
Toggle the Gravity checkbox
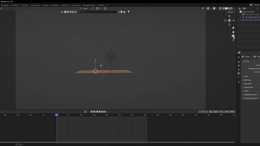245,80
